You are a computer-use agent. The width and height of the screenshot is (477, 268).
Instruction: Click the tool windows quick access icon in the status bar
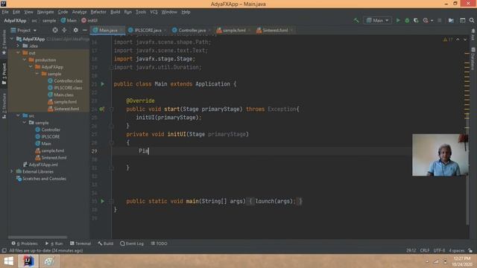[4, 250]
